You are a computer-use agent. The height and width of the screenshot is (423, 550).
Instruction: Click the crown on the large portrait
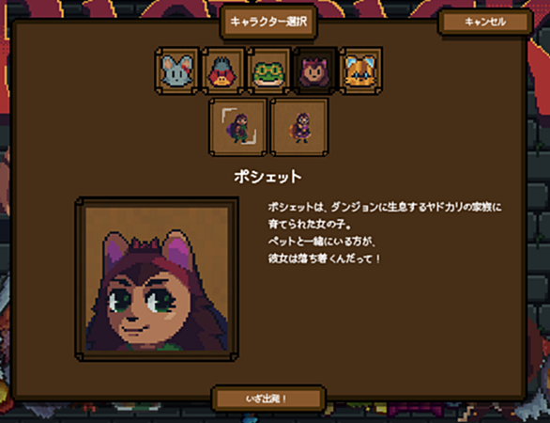coord(145,243)
